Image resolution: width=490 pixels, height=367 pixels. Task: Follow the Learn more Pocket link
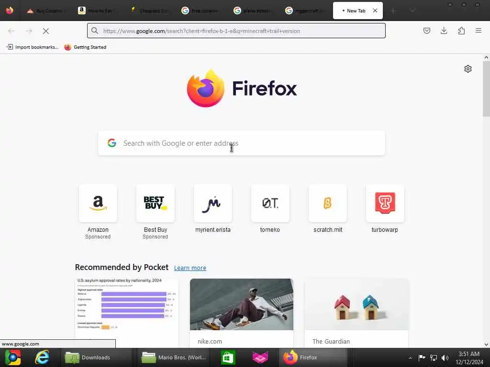click(x=190, y=268)
